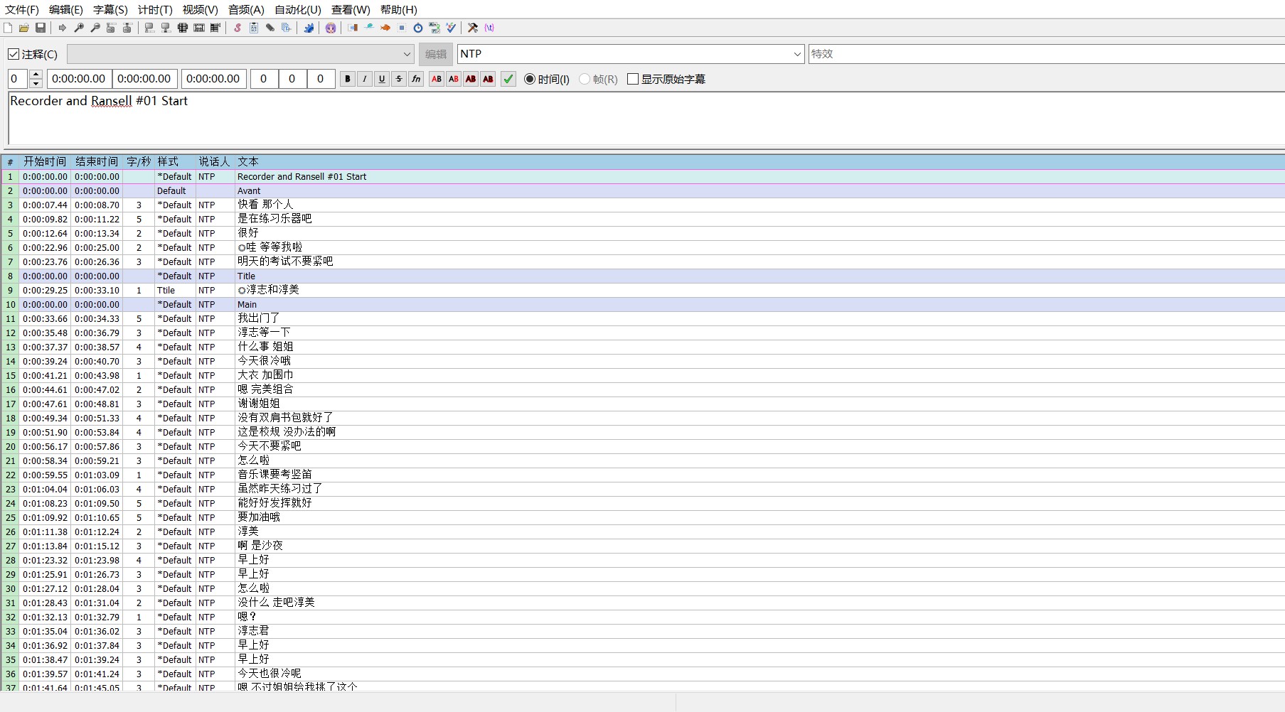The width and height of the screenshot is (1285, 712).
Task: Zoom video in with the plus magnifier
Action: tap(79, 28)
